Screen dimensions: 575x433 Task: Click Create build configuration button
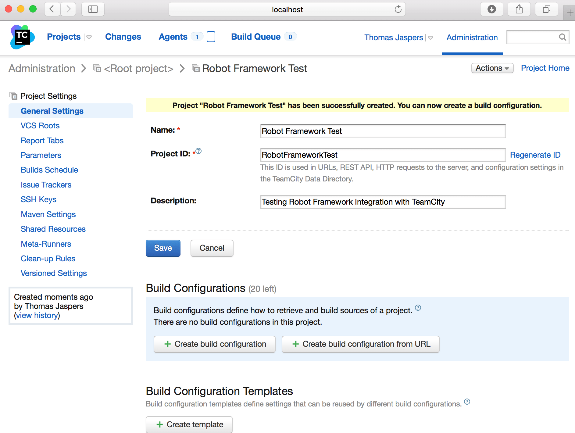point(215,344)
